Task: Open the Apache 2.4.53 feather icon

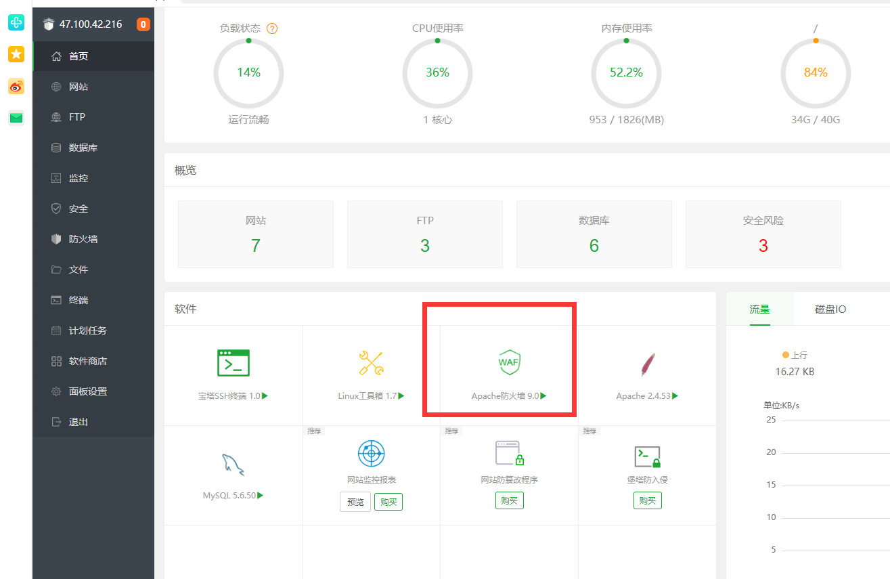Action: tap(647, 364)
